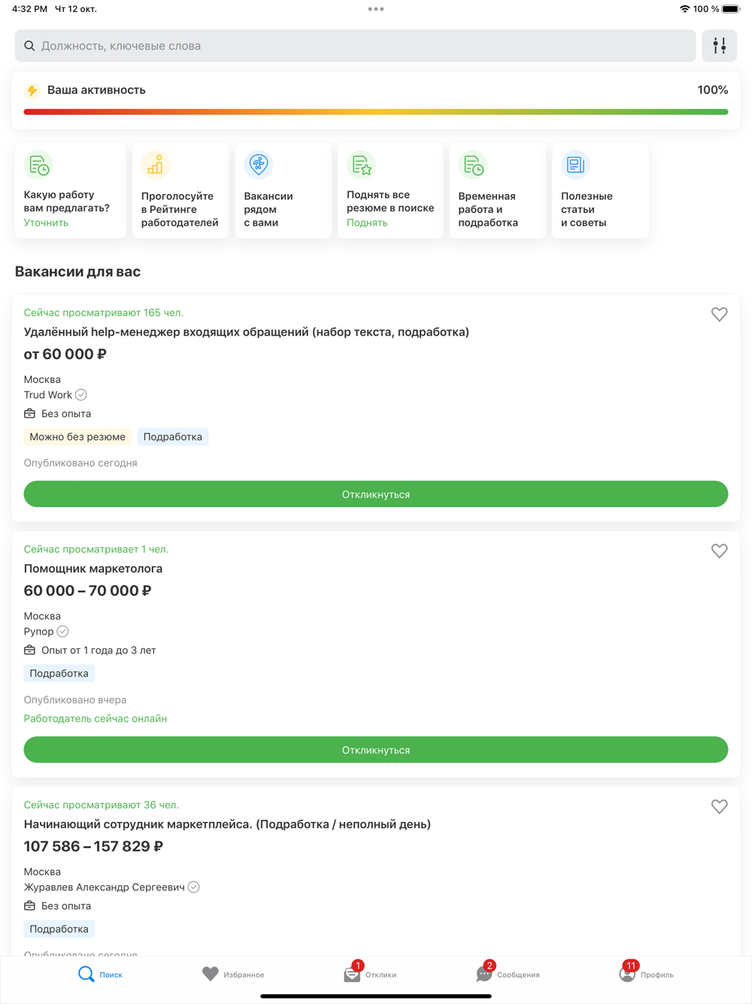Screen dimensions: 752x1004
Task: Open Профиль tab
Action: pyautogui.click(x=646, y=974)
